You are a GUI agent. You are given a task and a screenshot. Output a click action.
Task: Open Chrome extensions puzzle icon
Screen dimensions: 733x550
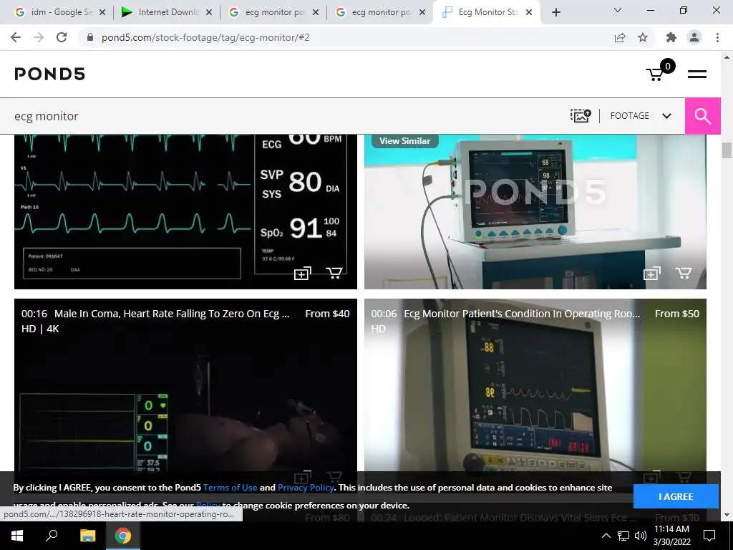(671, 37)
